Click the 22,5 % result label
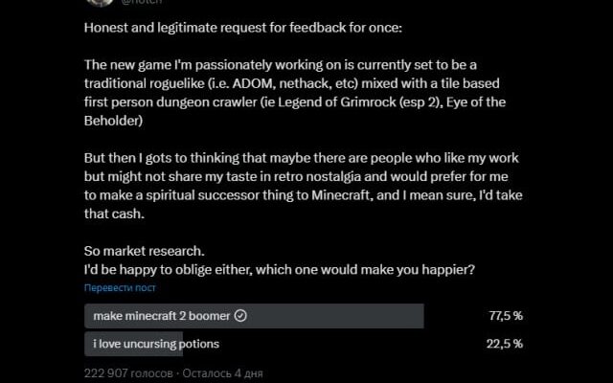The image size is (613, 383). [505, 344]
